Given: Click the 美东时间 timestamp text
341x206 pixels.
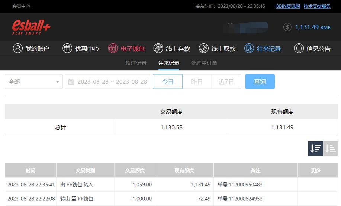Looking at the screenshot, I should pyautogui.click(x=230, y=6).
